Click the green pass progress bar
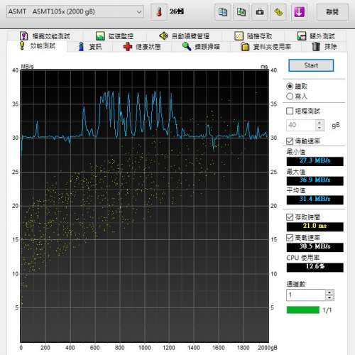Viewport: 355px width, 355px height. [303, 310]
